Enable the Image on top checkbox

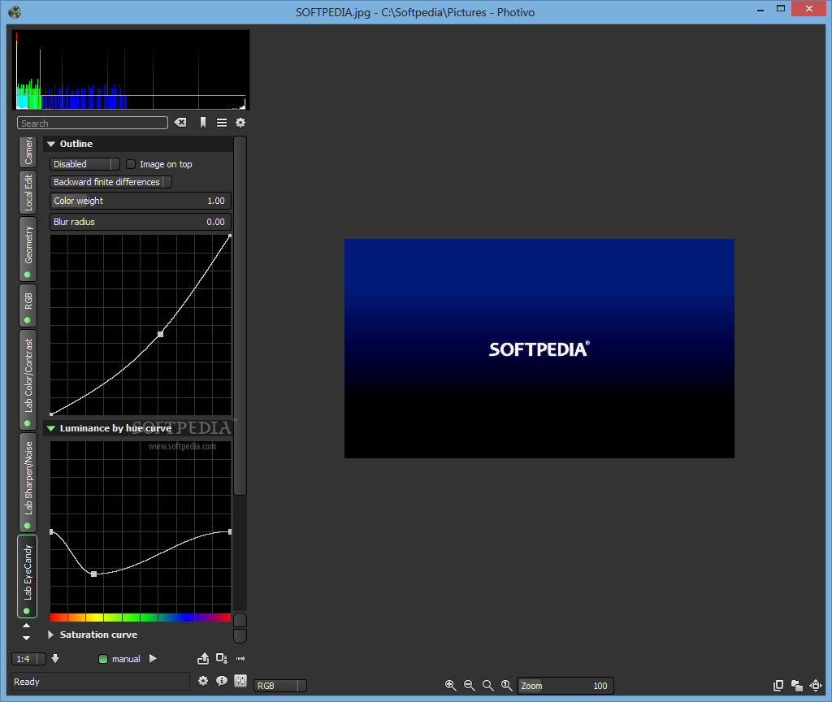click(131, 164)
